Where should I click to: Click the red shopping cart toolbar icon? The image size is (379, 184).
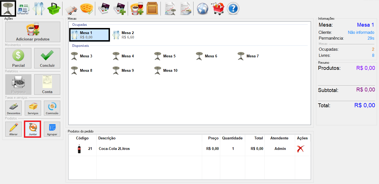[x=218, y=9]
